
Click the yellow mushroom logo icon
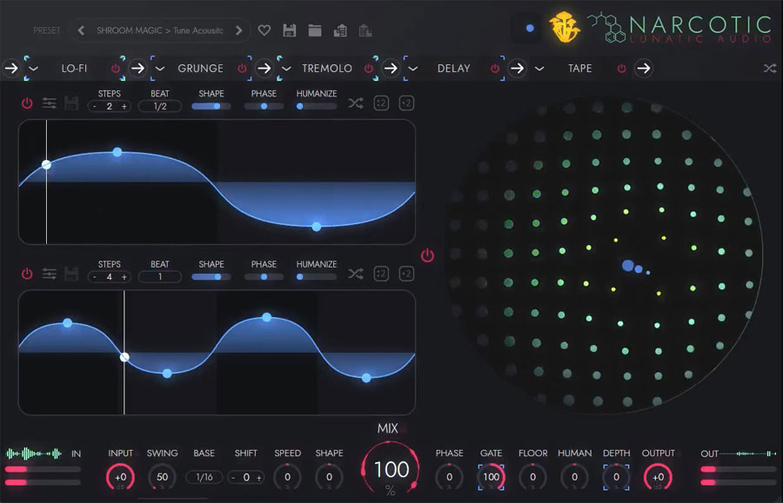tap(565, 27)
